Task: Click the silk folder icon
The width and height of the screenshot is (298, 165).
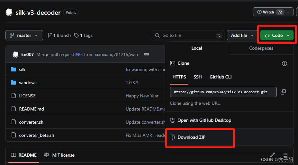Action: pos(14,69)
